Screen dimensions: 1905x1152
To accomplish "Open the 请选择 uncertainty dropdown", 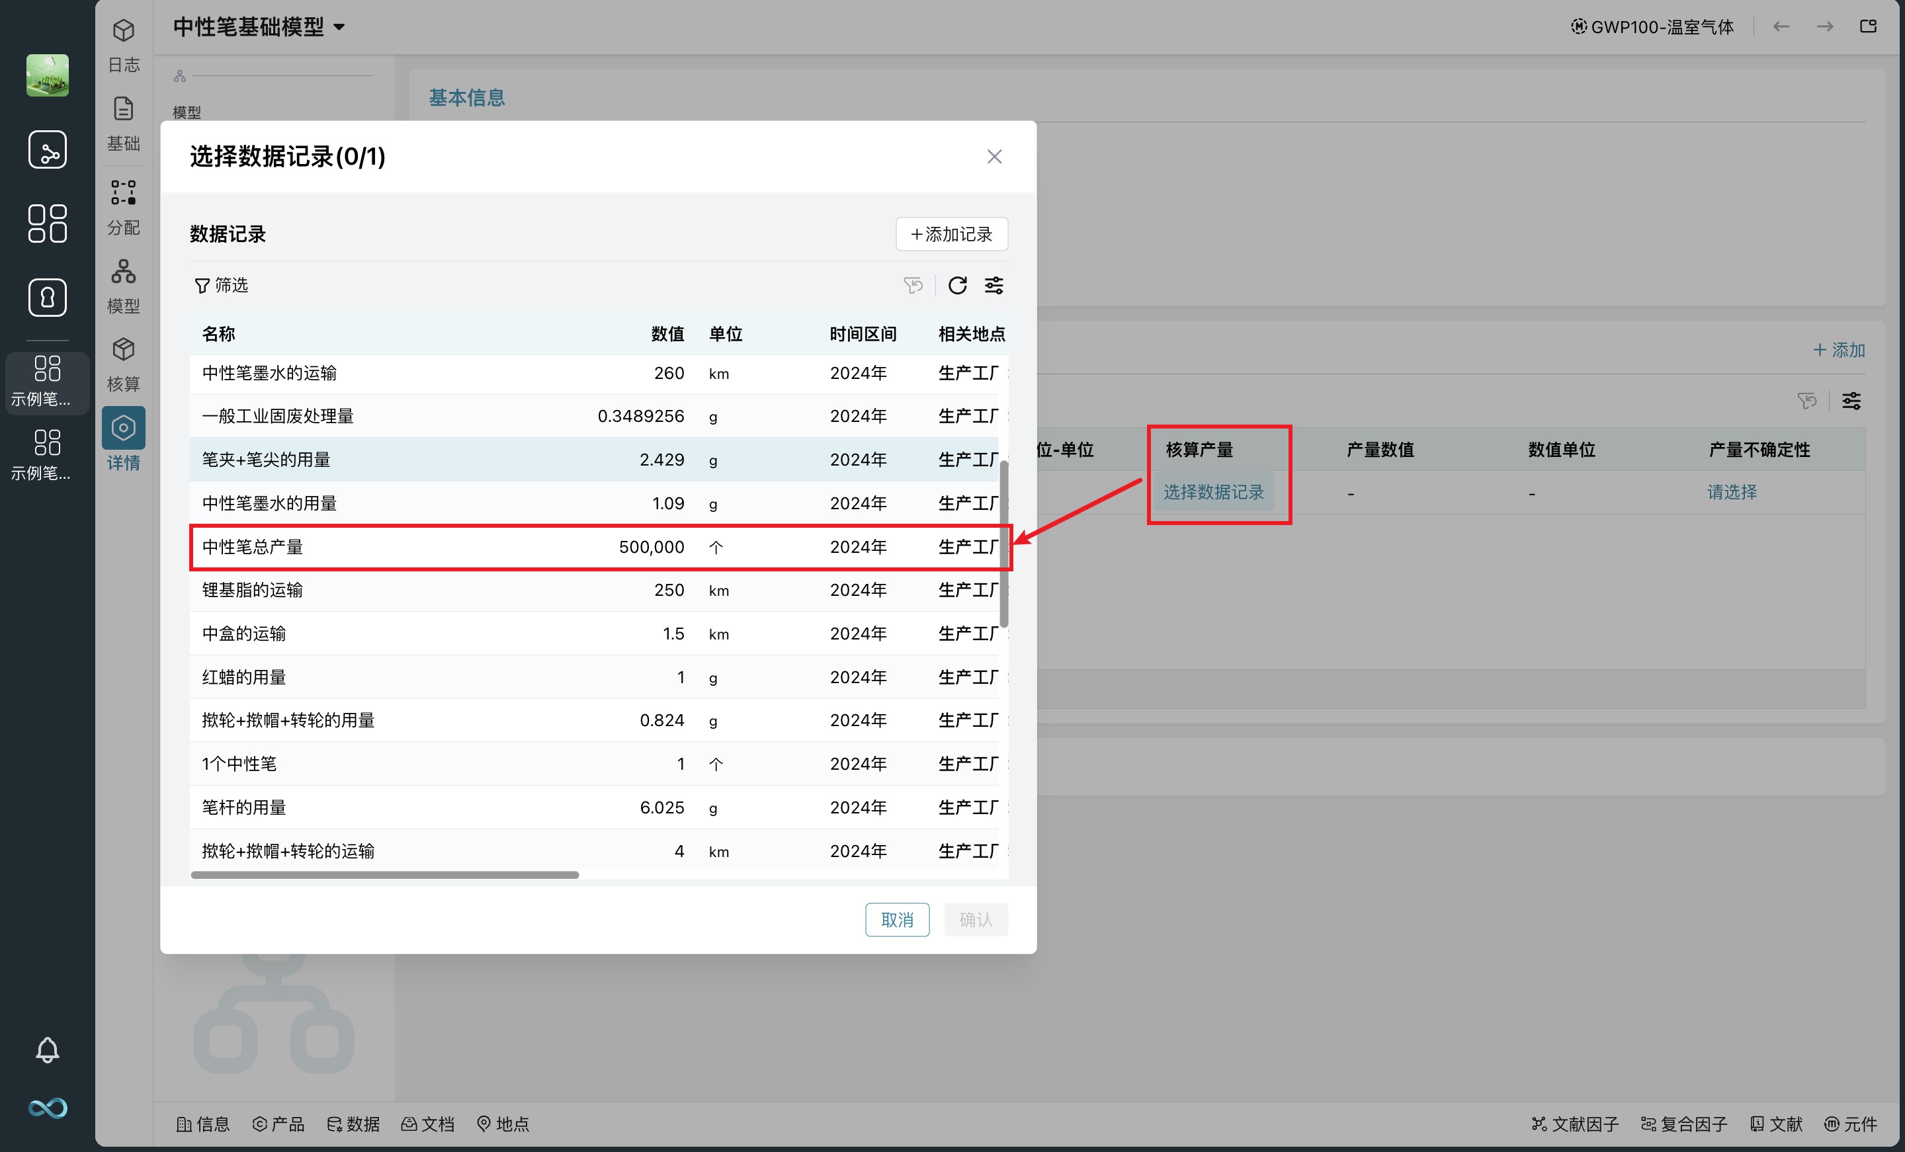I will 1732,493.
